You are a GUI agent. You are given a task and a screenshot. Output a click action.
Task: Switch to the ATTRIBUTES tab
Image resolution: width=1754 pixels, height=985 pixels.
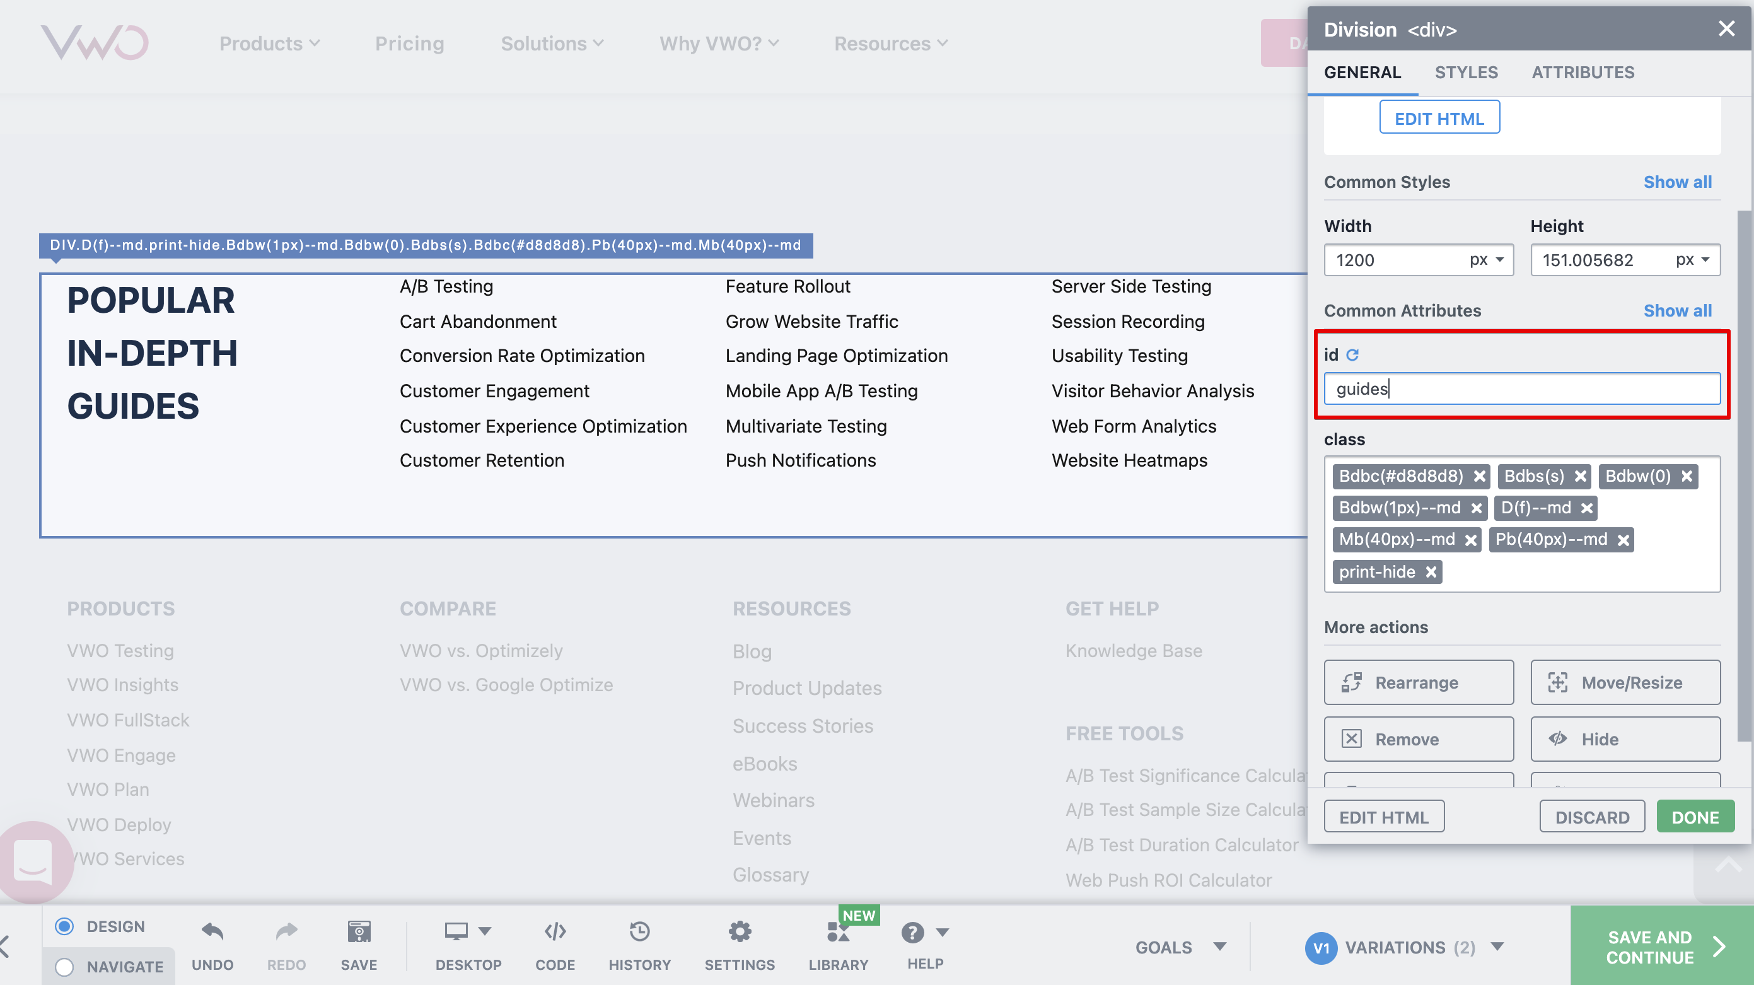pos(1583,71)
